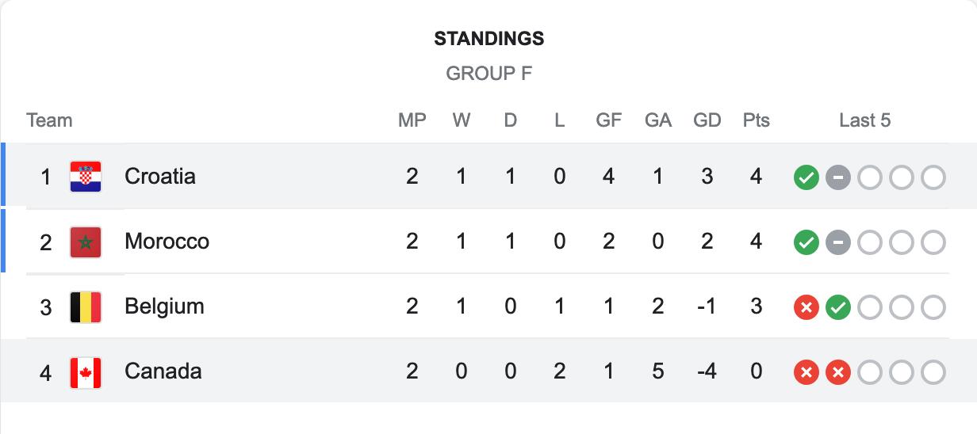Click Morocco's green win checkmark icon

click(x=807, y=242)
